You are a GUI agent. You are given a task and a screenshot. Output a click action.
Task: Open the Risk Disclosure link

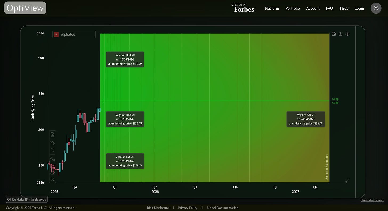[x=158, y=208]
